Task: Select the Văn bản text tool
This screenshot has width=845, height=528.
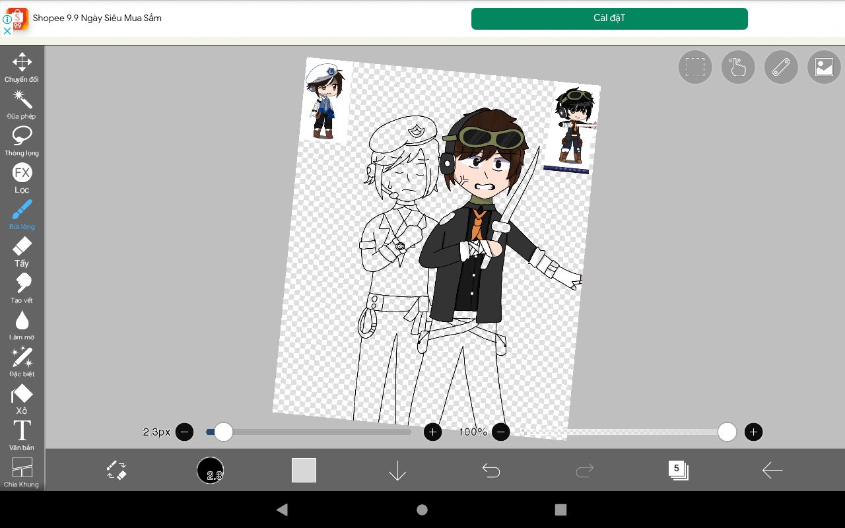Action: point(22,436)
